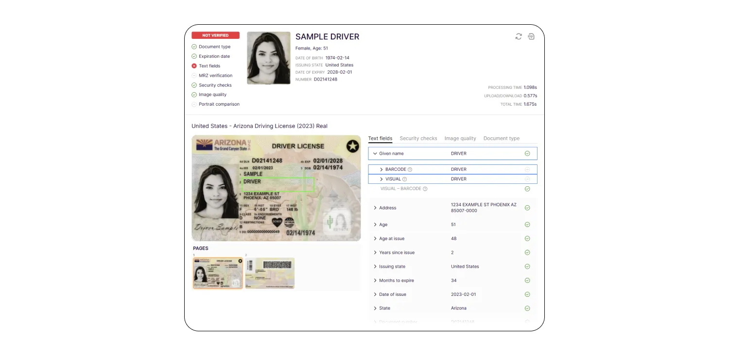Click the green status check for Given name

pyautogui.click(x=527, y=153)
